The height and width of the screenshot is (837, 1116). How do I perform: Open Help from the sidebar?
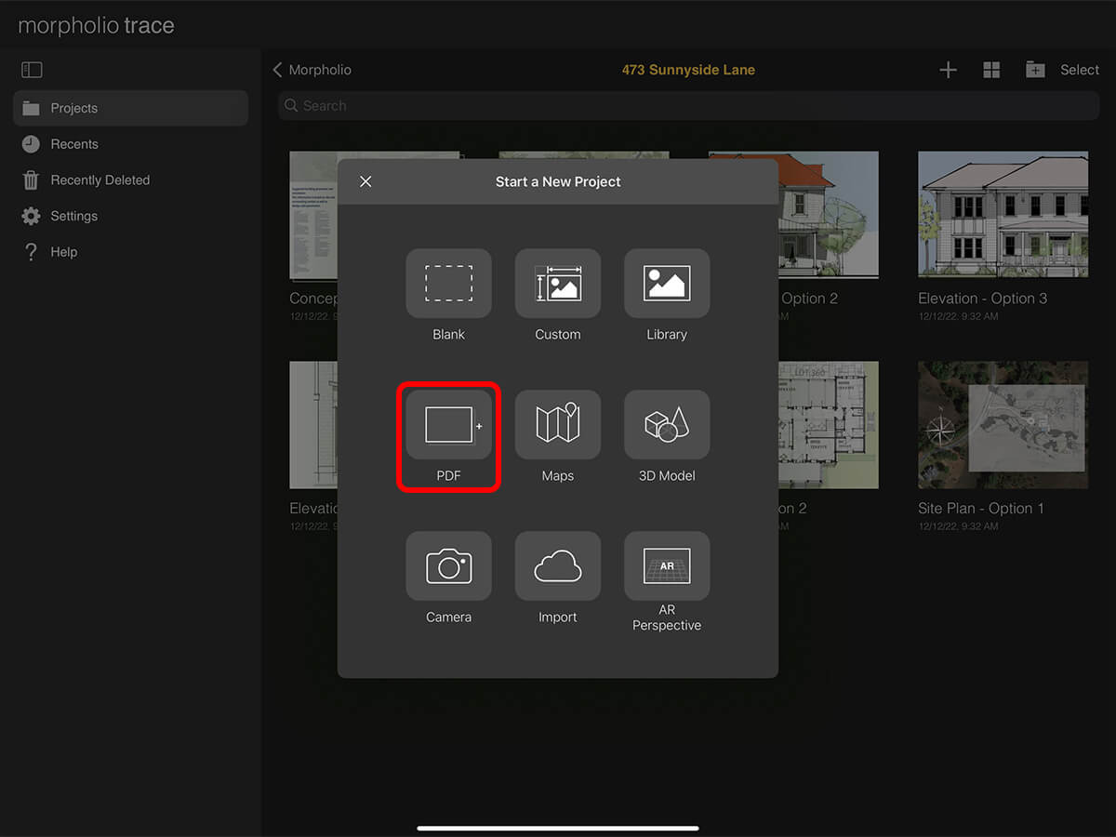coord(130,252)
